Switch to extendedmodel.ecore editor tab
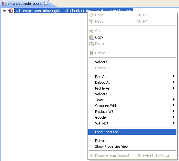This screenshot has width=179, height=161. [25, 4]
